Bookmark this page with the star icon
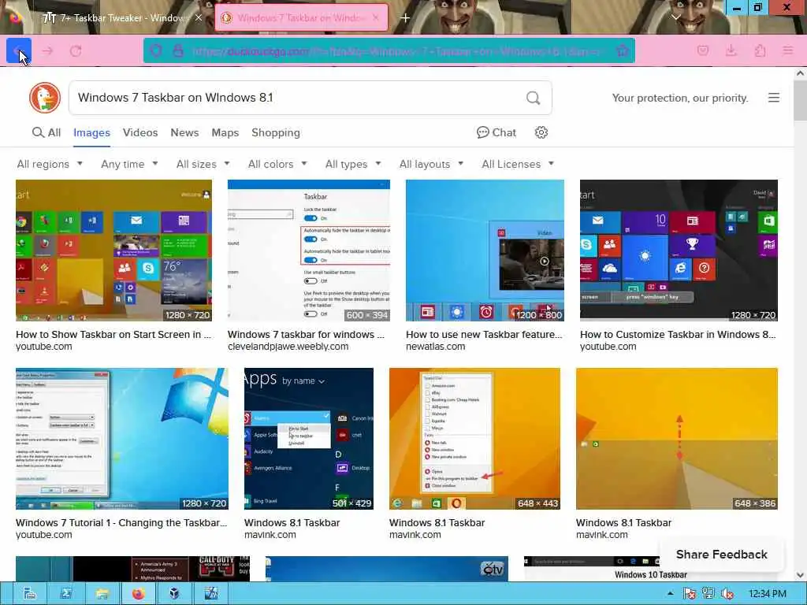Viewport: 807px width, 605px height. tap(623, 50)
